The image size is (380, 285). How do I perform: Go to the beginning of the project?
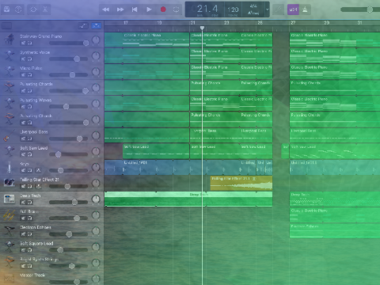(x=135, y=9)
